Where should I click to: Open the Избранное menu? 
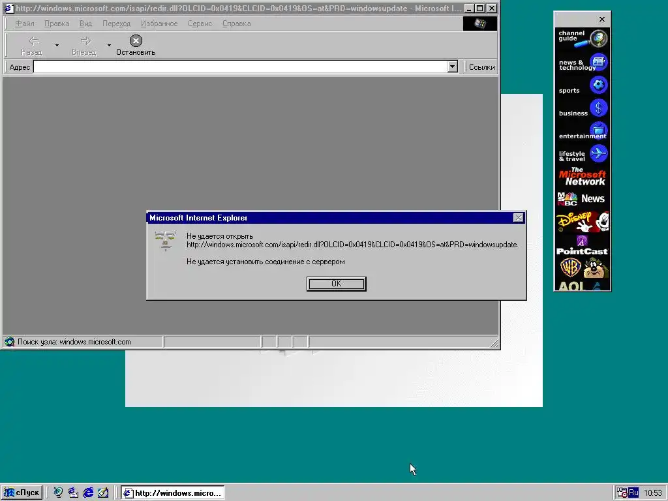(x=159, y=23)
